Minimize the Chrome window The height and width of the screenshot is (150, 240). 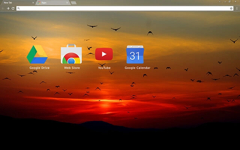[225, 1]
